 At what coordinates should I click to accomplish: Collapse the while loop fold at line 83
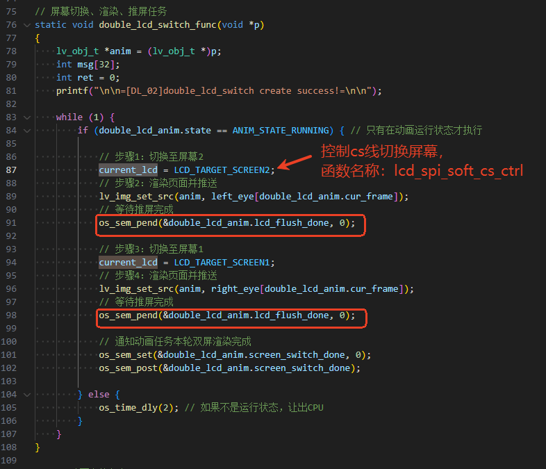(27, 117)
